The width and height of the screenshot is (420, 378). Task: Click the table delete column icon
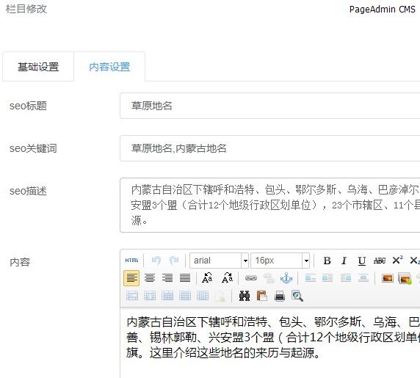coord(203,296)
